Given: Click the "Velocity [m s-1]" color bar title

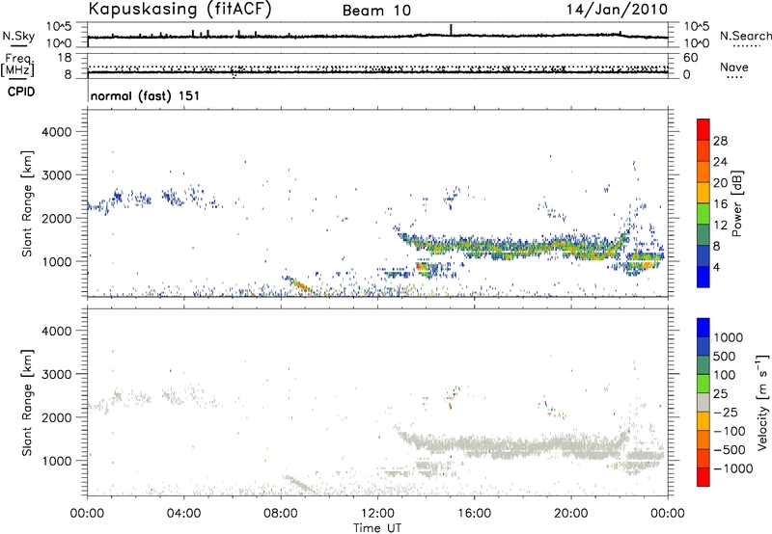Looking at the screenshot, I should click(x=762, y=402).
